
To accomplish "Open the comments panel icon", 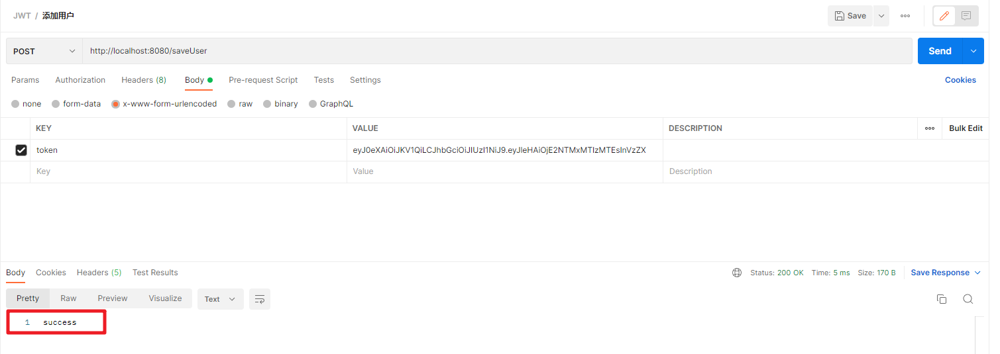I will click(966, 16).
